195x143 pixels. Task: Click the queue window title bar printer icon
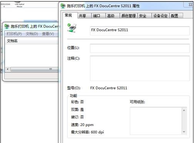pos(7,26)
